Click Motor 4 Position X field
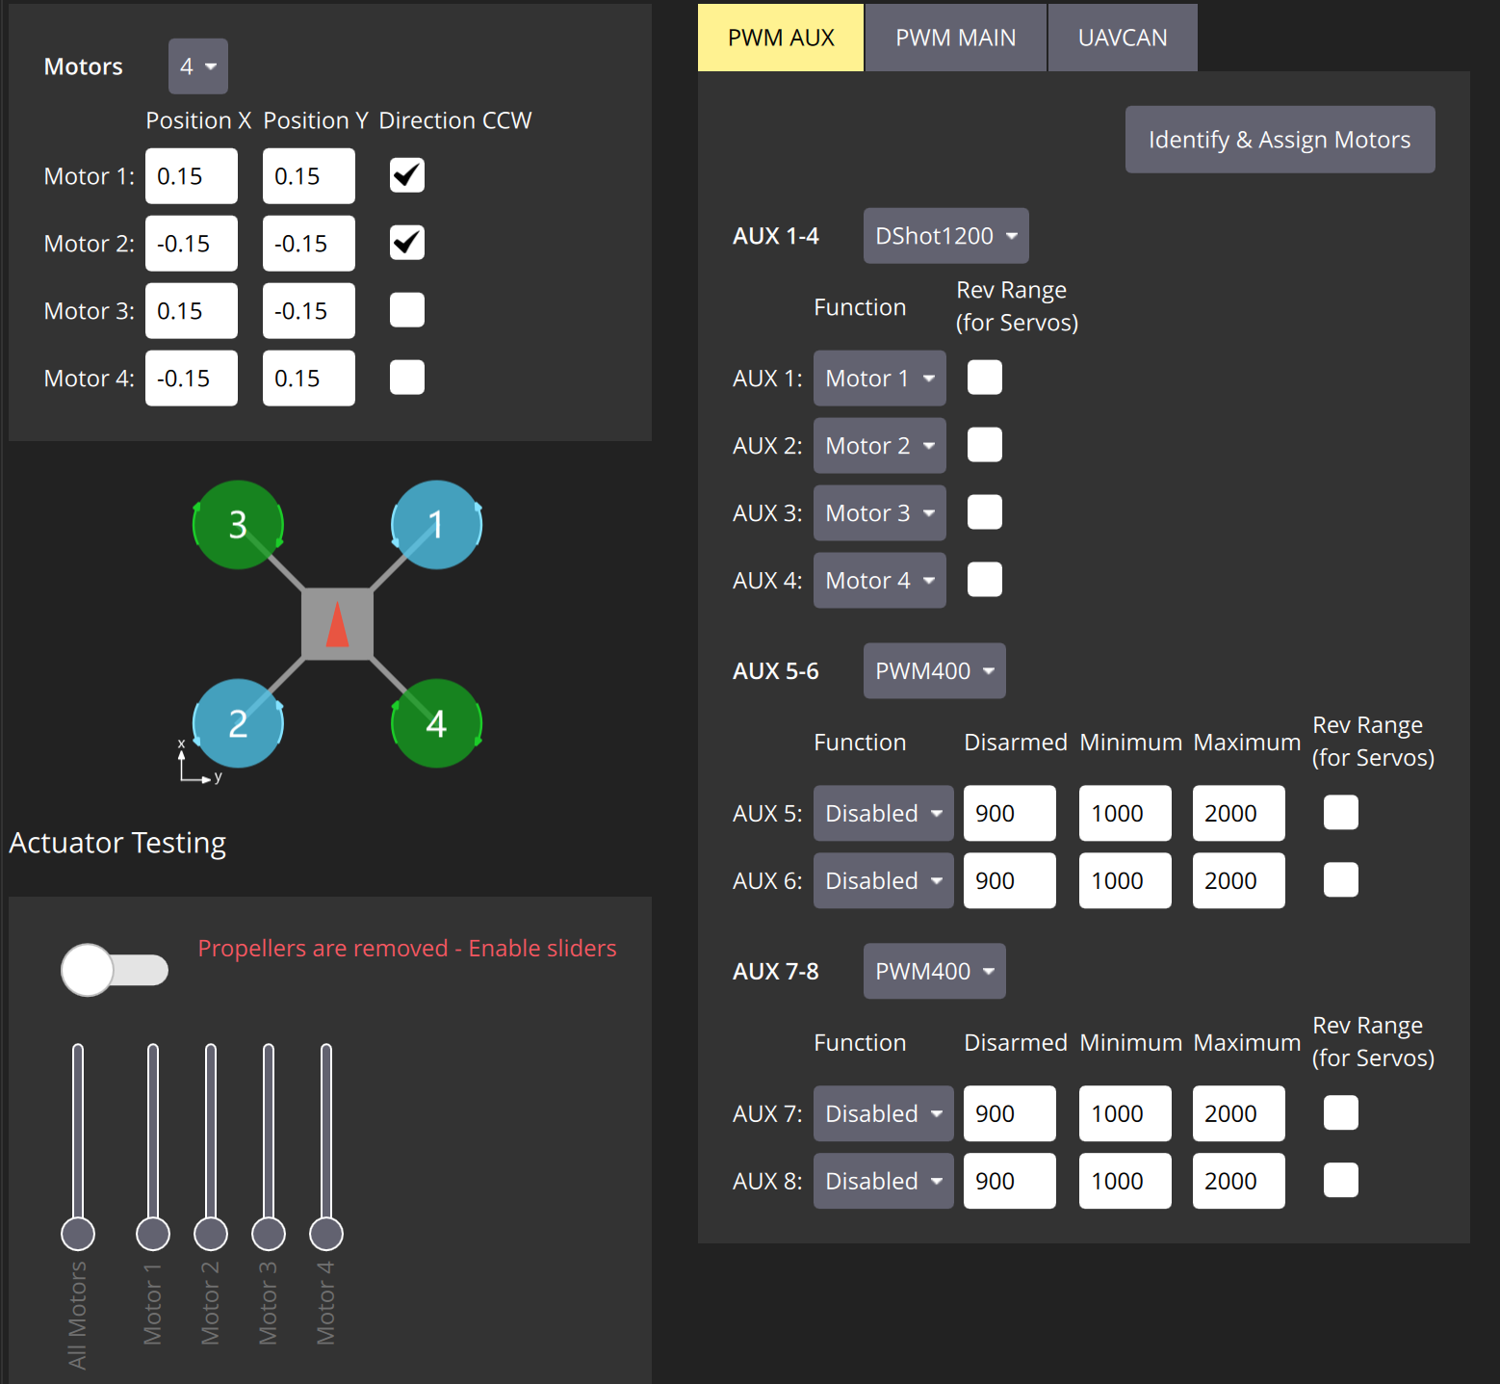Viewport: 1500px width, 1384px height. pos(192,379)
